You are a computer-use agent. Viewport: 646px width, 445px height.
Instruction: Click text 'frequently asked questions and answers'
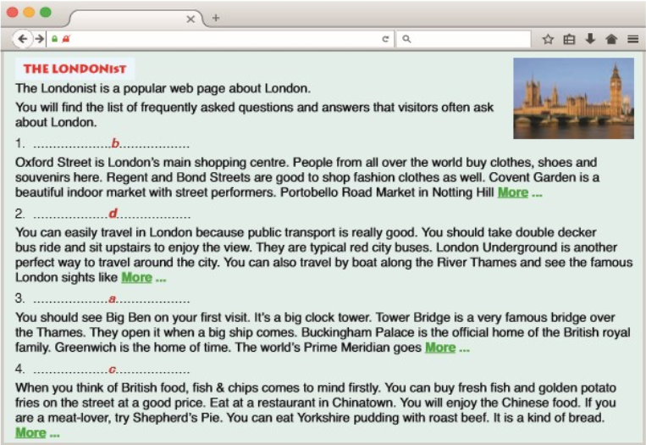click(x=256, y=108)
